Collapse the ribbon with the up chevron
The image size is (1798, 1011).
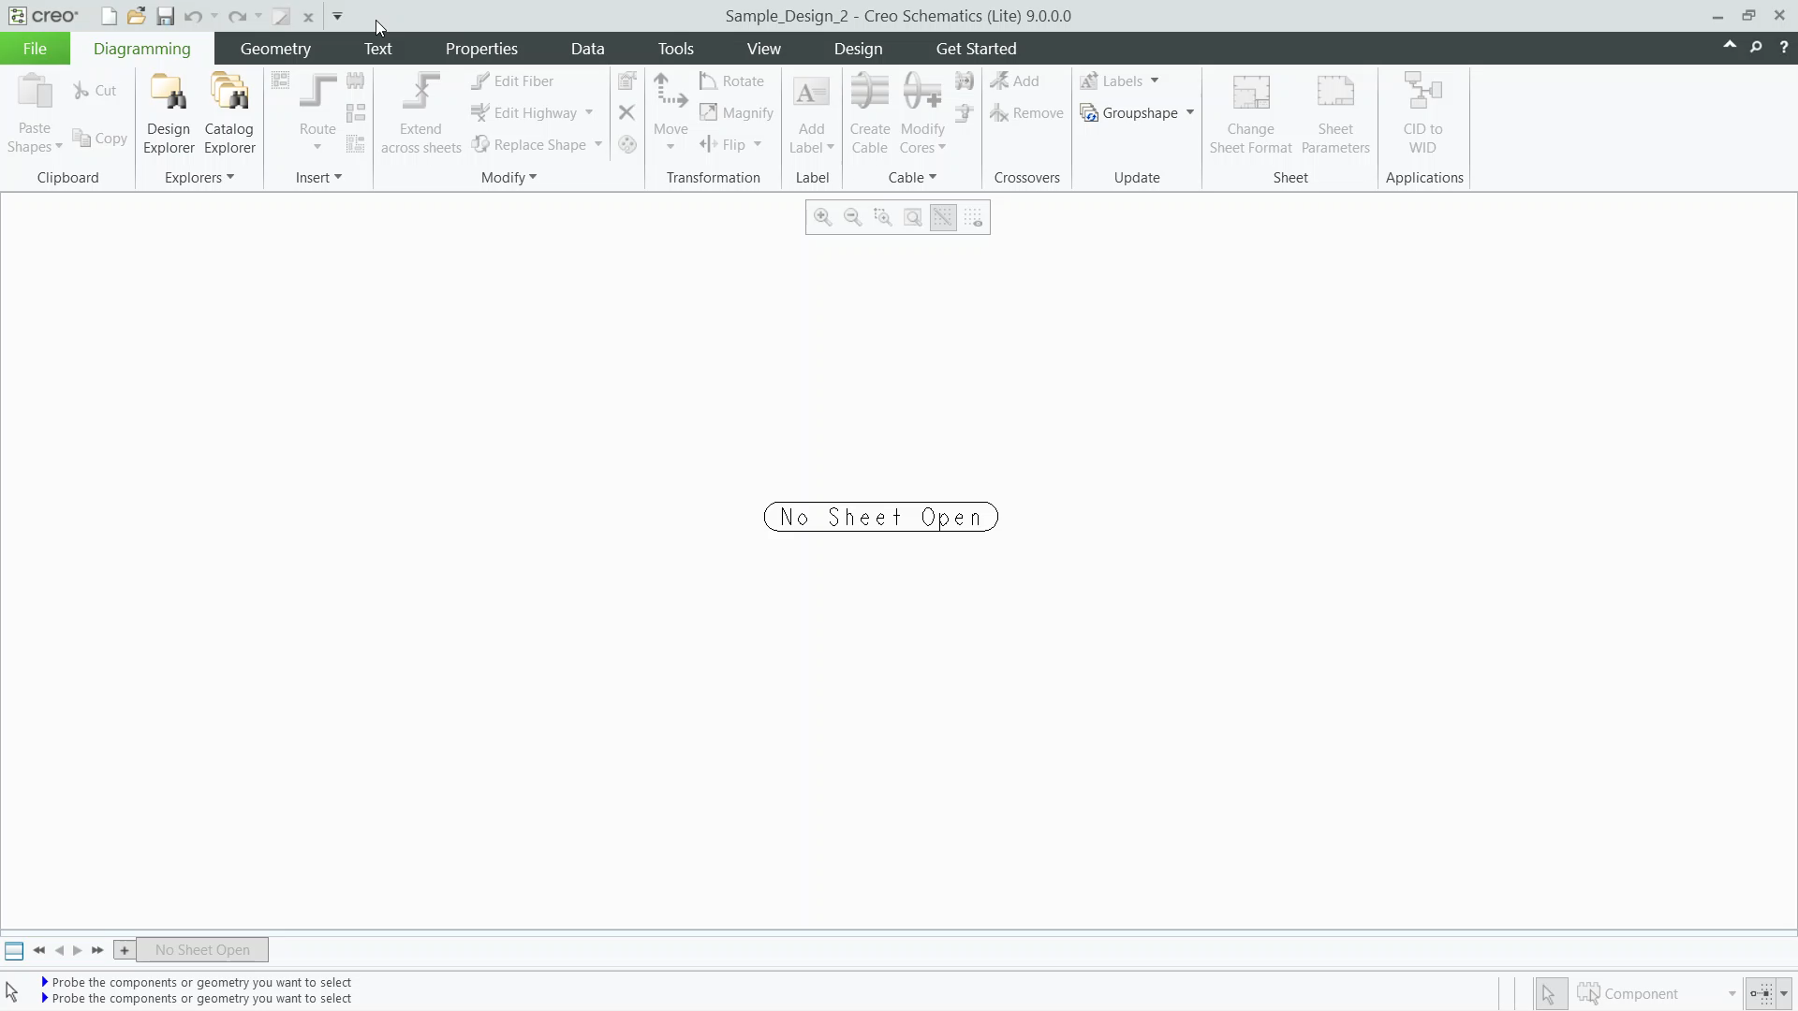tap(1729, 46)
